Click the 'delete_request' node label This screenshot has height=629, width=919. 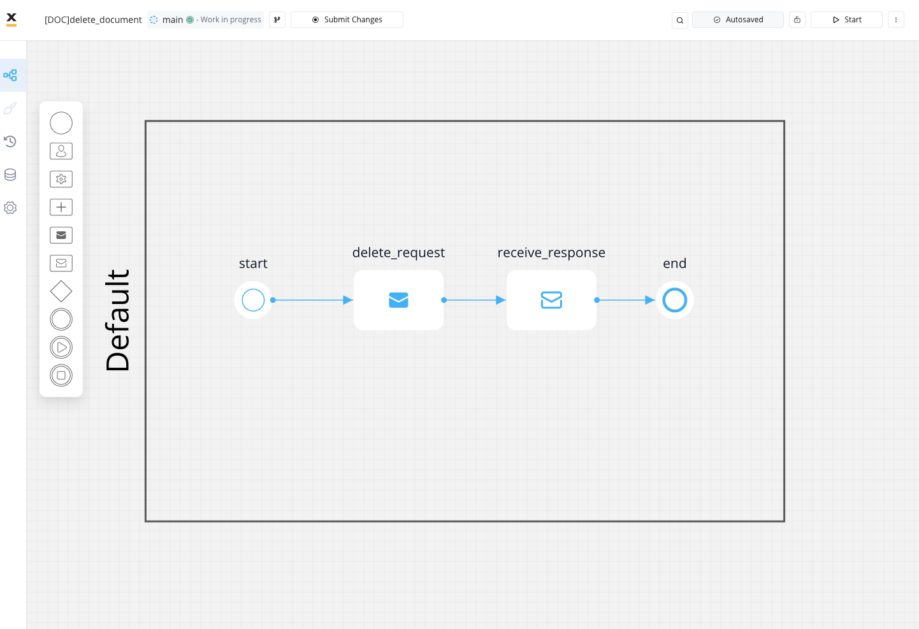click(x=398, y=252)
